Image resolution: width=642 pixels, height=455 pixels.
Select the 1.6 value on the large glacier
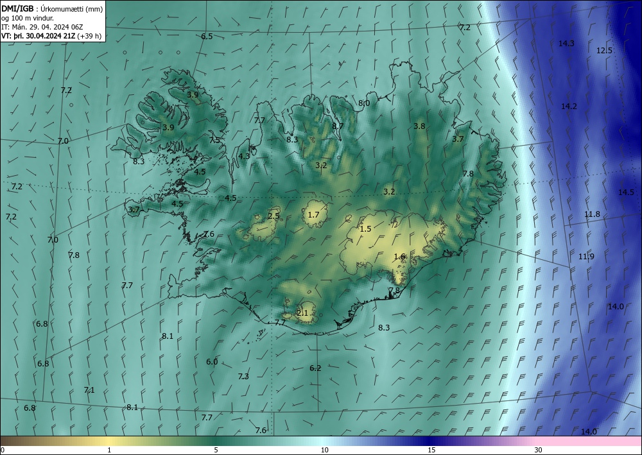click(x=399, y=257)
